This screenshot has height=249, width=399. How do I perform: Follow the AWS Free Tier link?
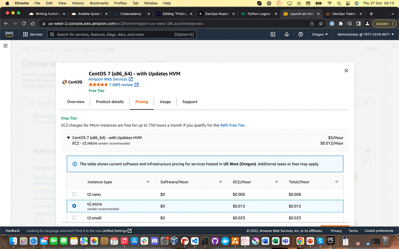click(x=232, y=125)
